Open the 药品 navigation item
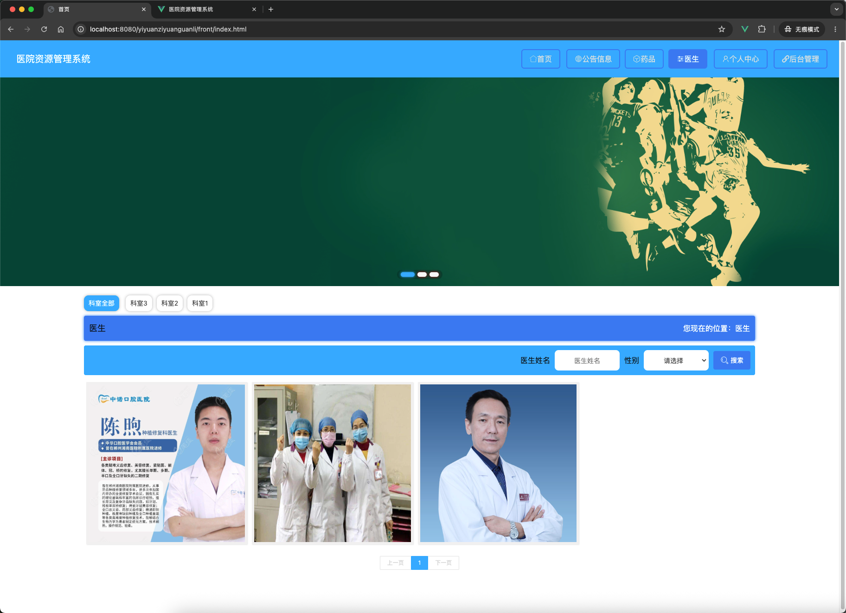Viewport: 846px width, 613px height. (x=644, y=59)
